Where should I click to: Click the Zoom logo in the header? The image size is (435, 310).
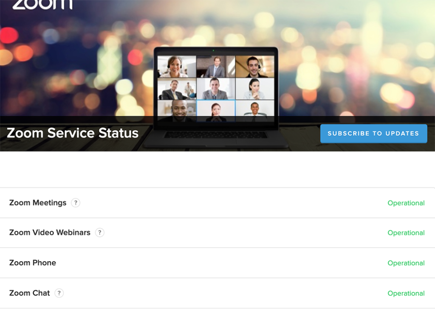click(x=42, y=4)
